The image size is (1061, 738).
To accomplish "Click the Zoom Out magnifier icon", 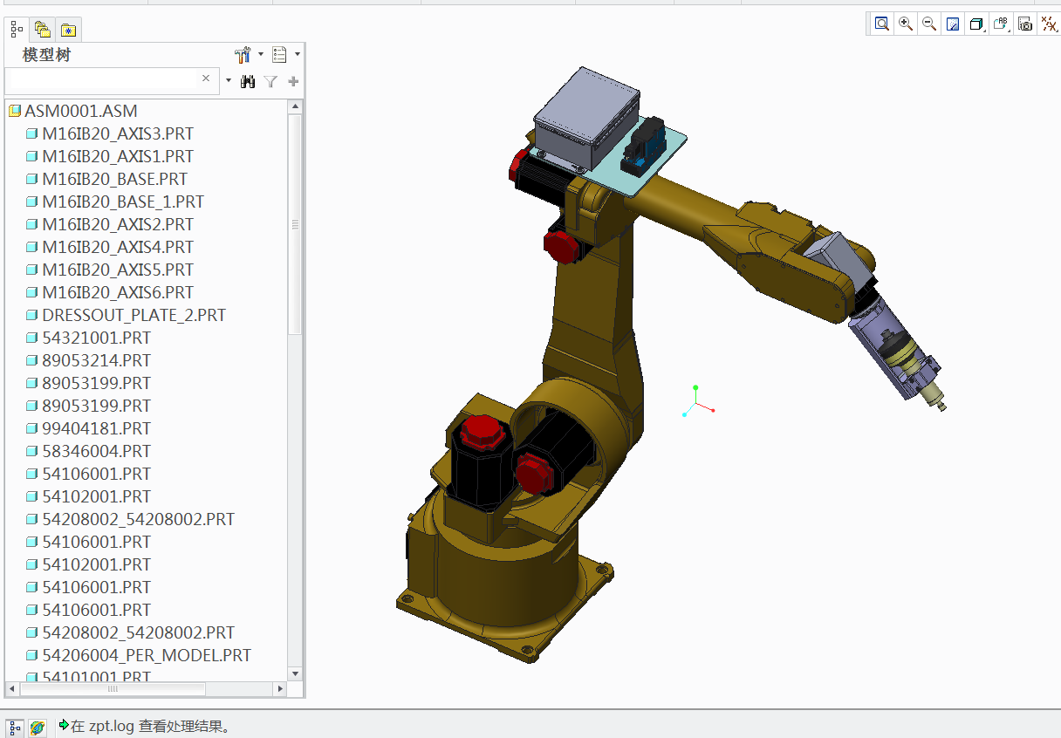I will click(929, 24).
